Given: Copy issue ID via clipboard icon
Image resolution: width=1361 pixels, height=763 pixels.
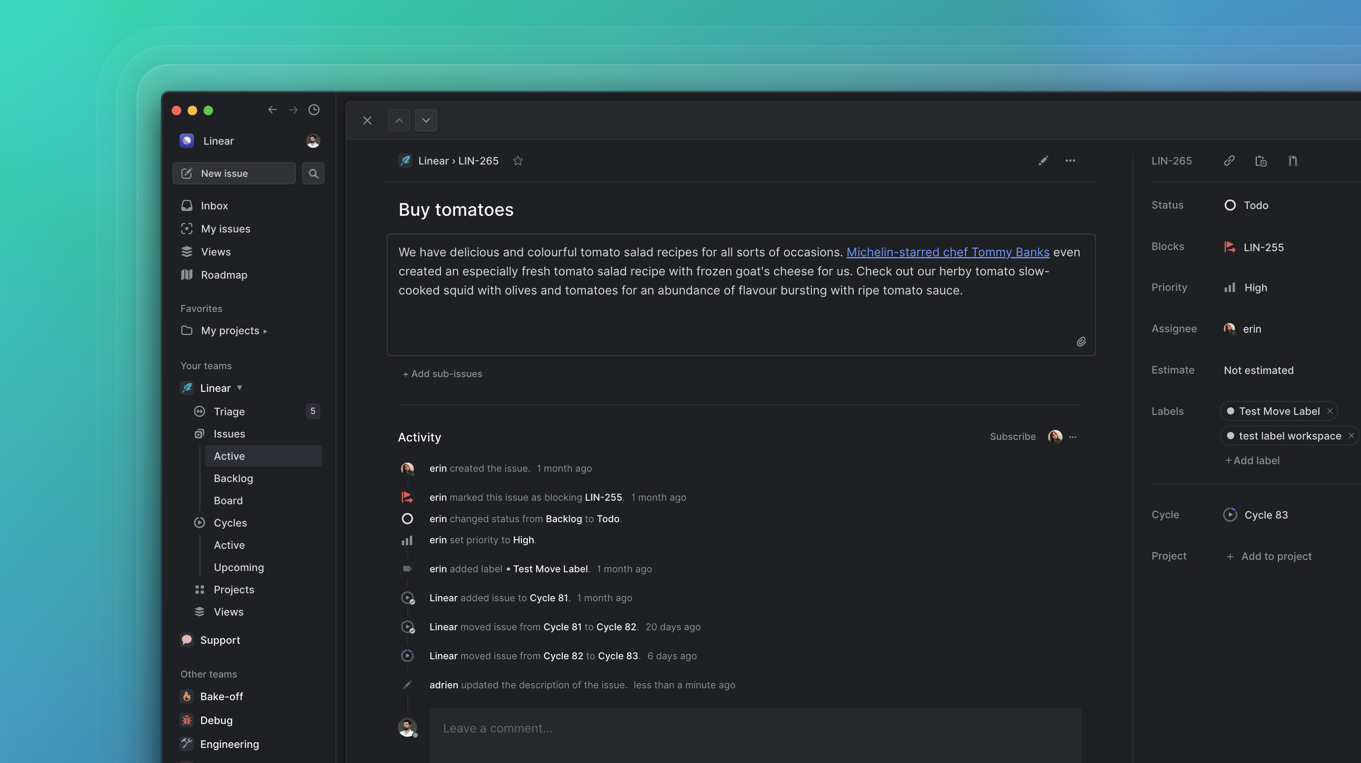Looking at the screenshot, I should pos(1260,161).
